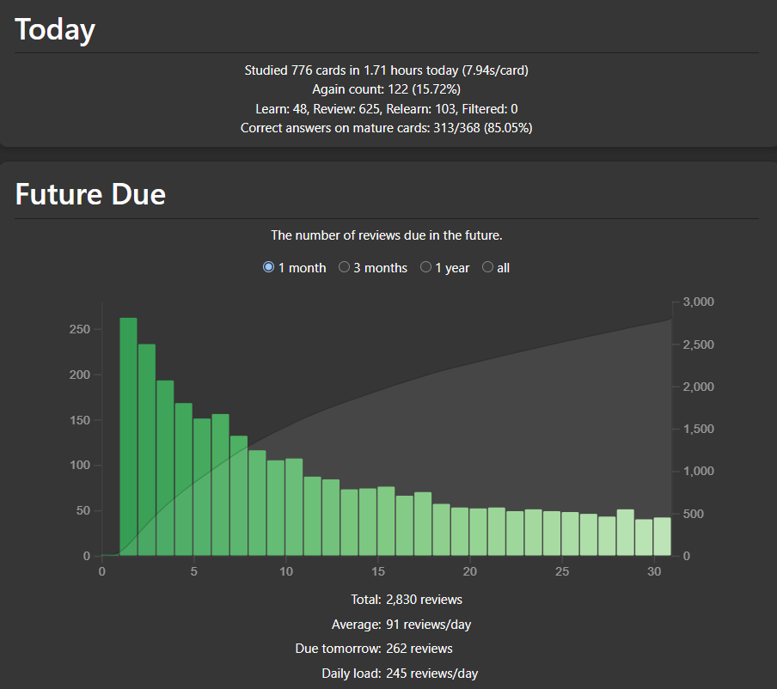
Task: Click the '1,500' right axis label
Action: pyautogui.click(x=699, y=429)
